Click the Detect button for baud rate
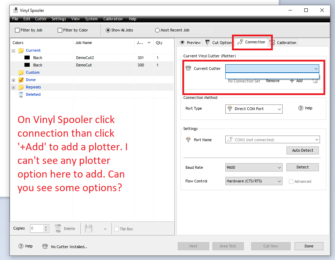The width and height of the screenshot is (335, 260). click(x=303, y=167)
